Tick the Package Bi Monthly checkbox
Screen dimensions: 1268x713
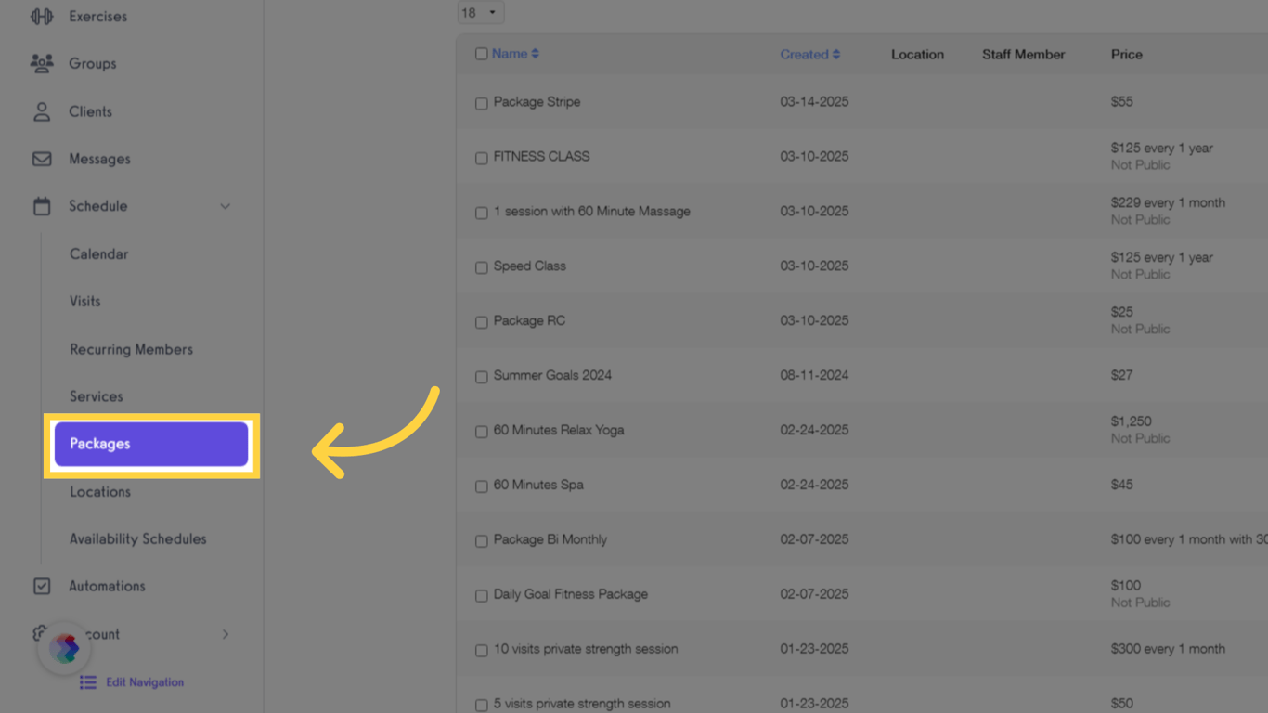pyautogui.click(x=481, y=541)
